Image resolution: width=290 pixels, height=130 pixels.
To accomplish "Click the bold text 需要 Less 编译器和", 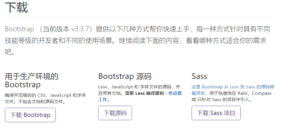I will (144, 93).
